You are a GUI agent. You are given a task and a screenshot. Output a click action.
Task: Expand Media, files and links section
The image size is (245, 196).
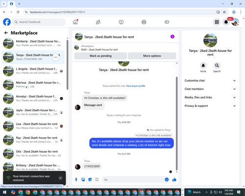tap(210, 98)
